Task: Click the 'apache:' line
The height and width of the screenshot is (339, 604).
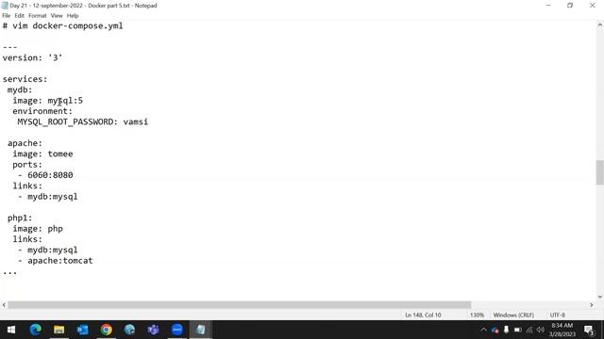Action: (x=25, y=143)
